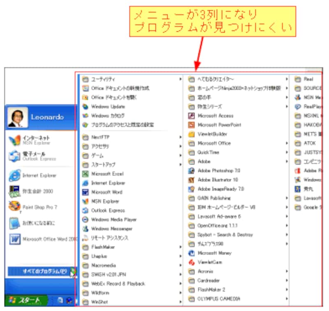Click Internet Explorer icon in pinned list
329x311 pixels.
[14, 175]
